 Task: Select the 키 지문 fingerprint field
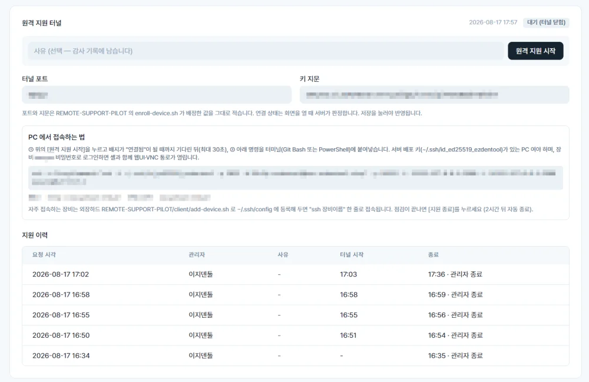434,95
